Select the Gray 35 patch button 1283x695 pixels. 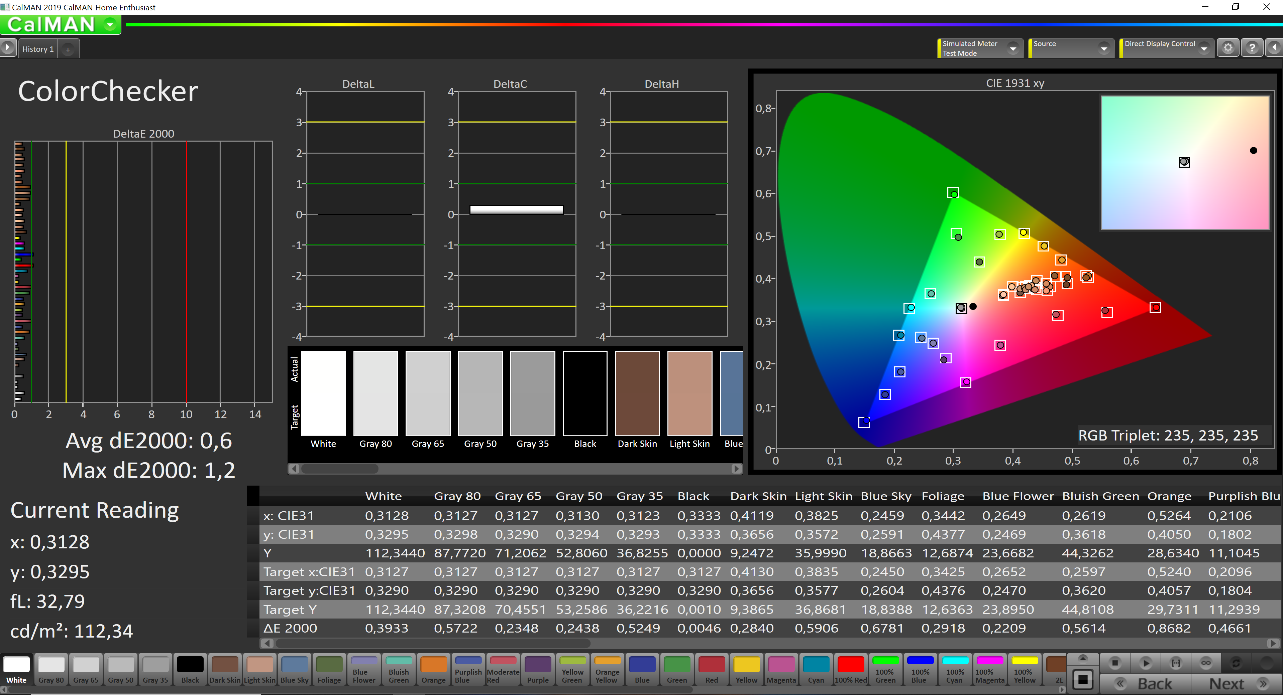pos(155,669)
